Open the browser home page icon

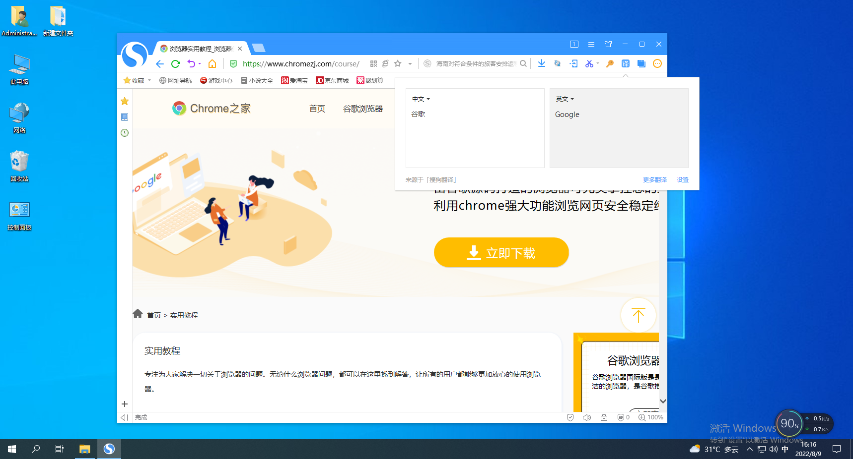click(212, 63)
